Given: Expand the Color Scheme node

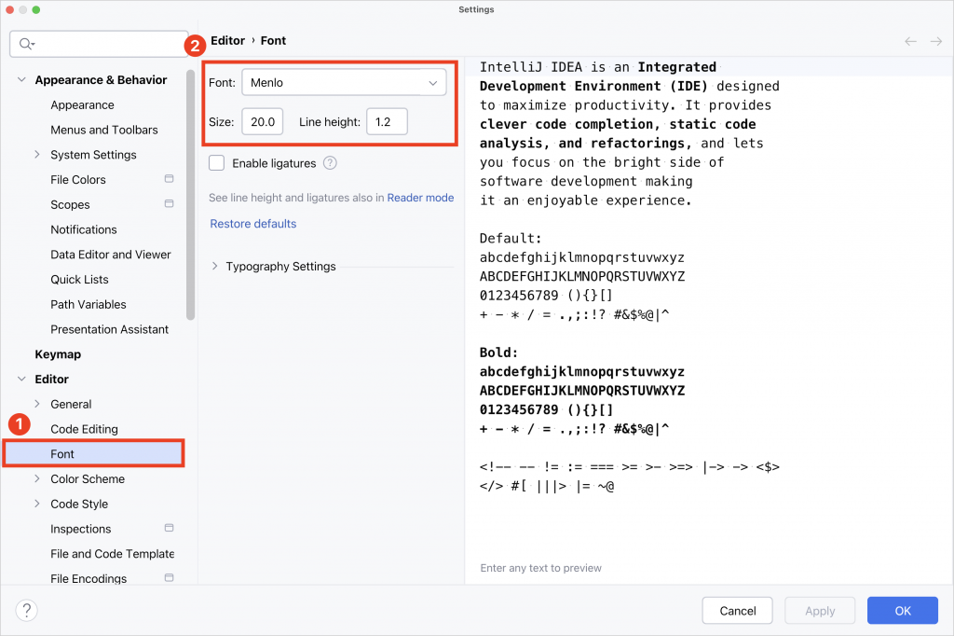Looking at the screenshot, I should tap(37, 478).
